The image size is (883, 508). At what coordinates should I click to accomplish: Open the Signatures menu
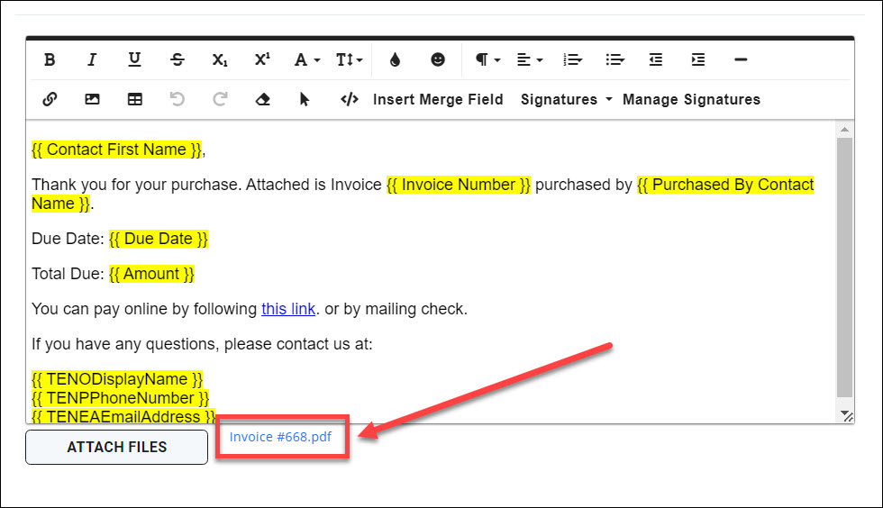566,100
